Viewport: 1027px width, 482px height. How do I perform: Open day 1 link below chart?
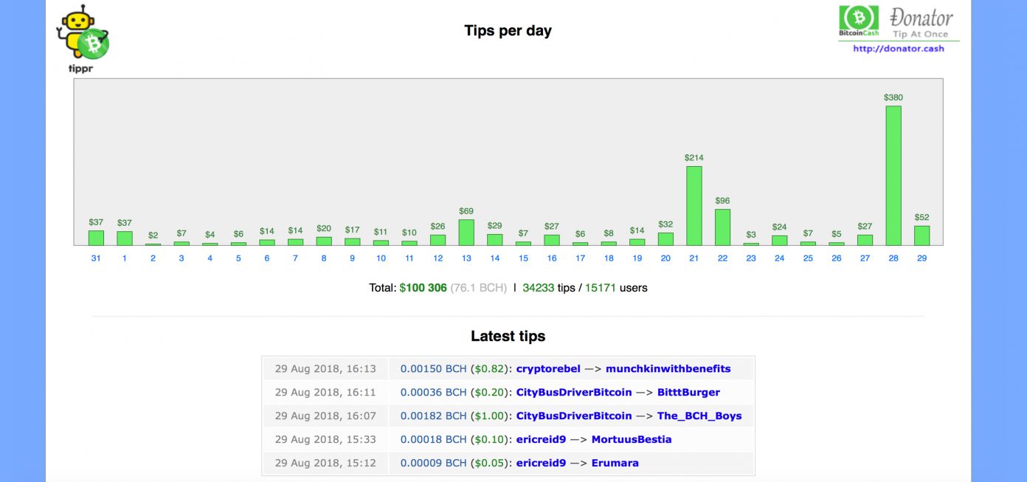coord(125,258)
